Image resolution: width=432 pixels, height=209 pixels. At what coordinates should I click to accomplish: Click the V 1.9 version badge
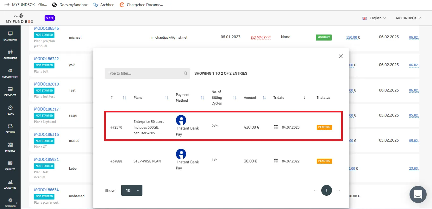(49, 18)
